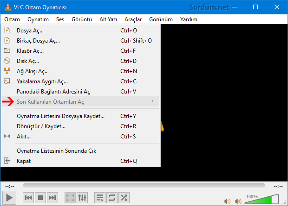Click the elapsed time label at left
The height and width of the screenshot is (206, 288).
click(10, 187)
